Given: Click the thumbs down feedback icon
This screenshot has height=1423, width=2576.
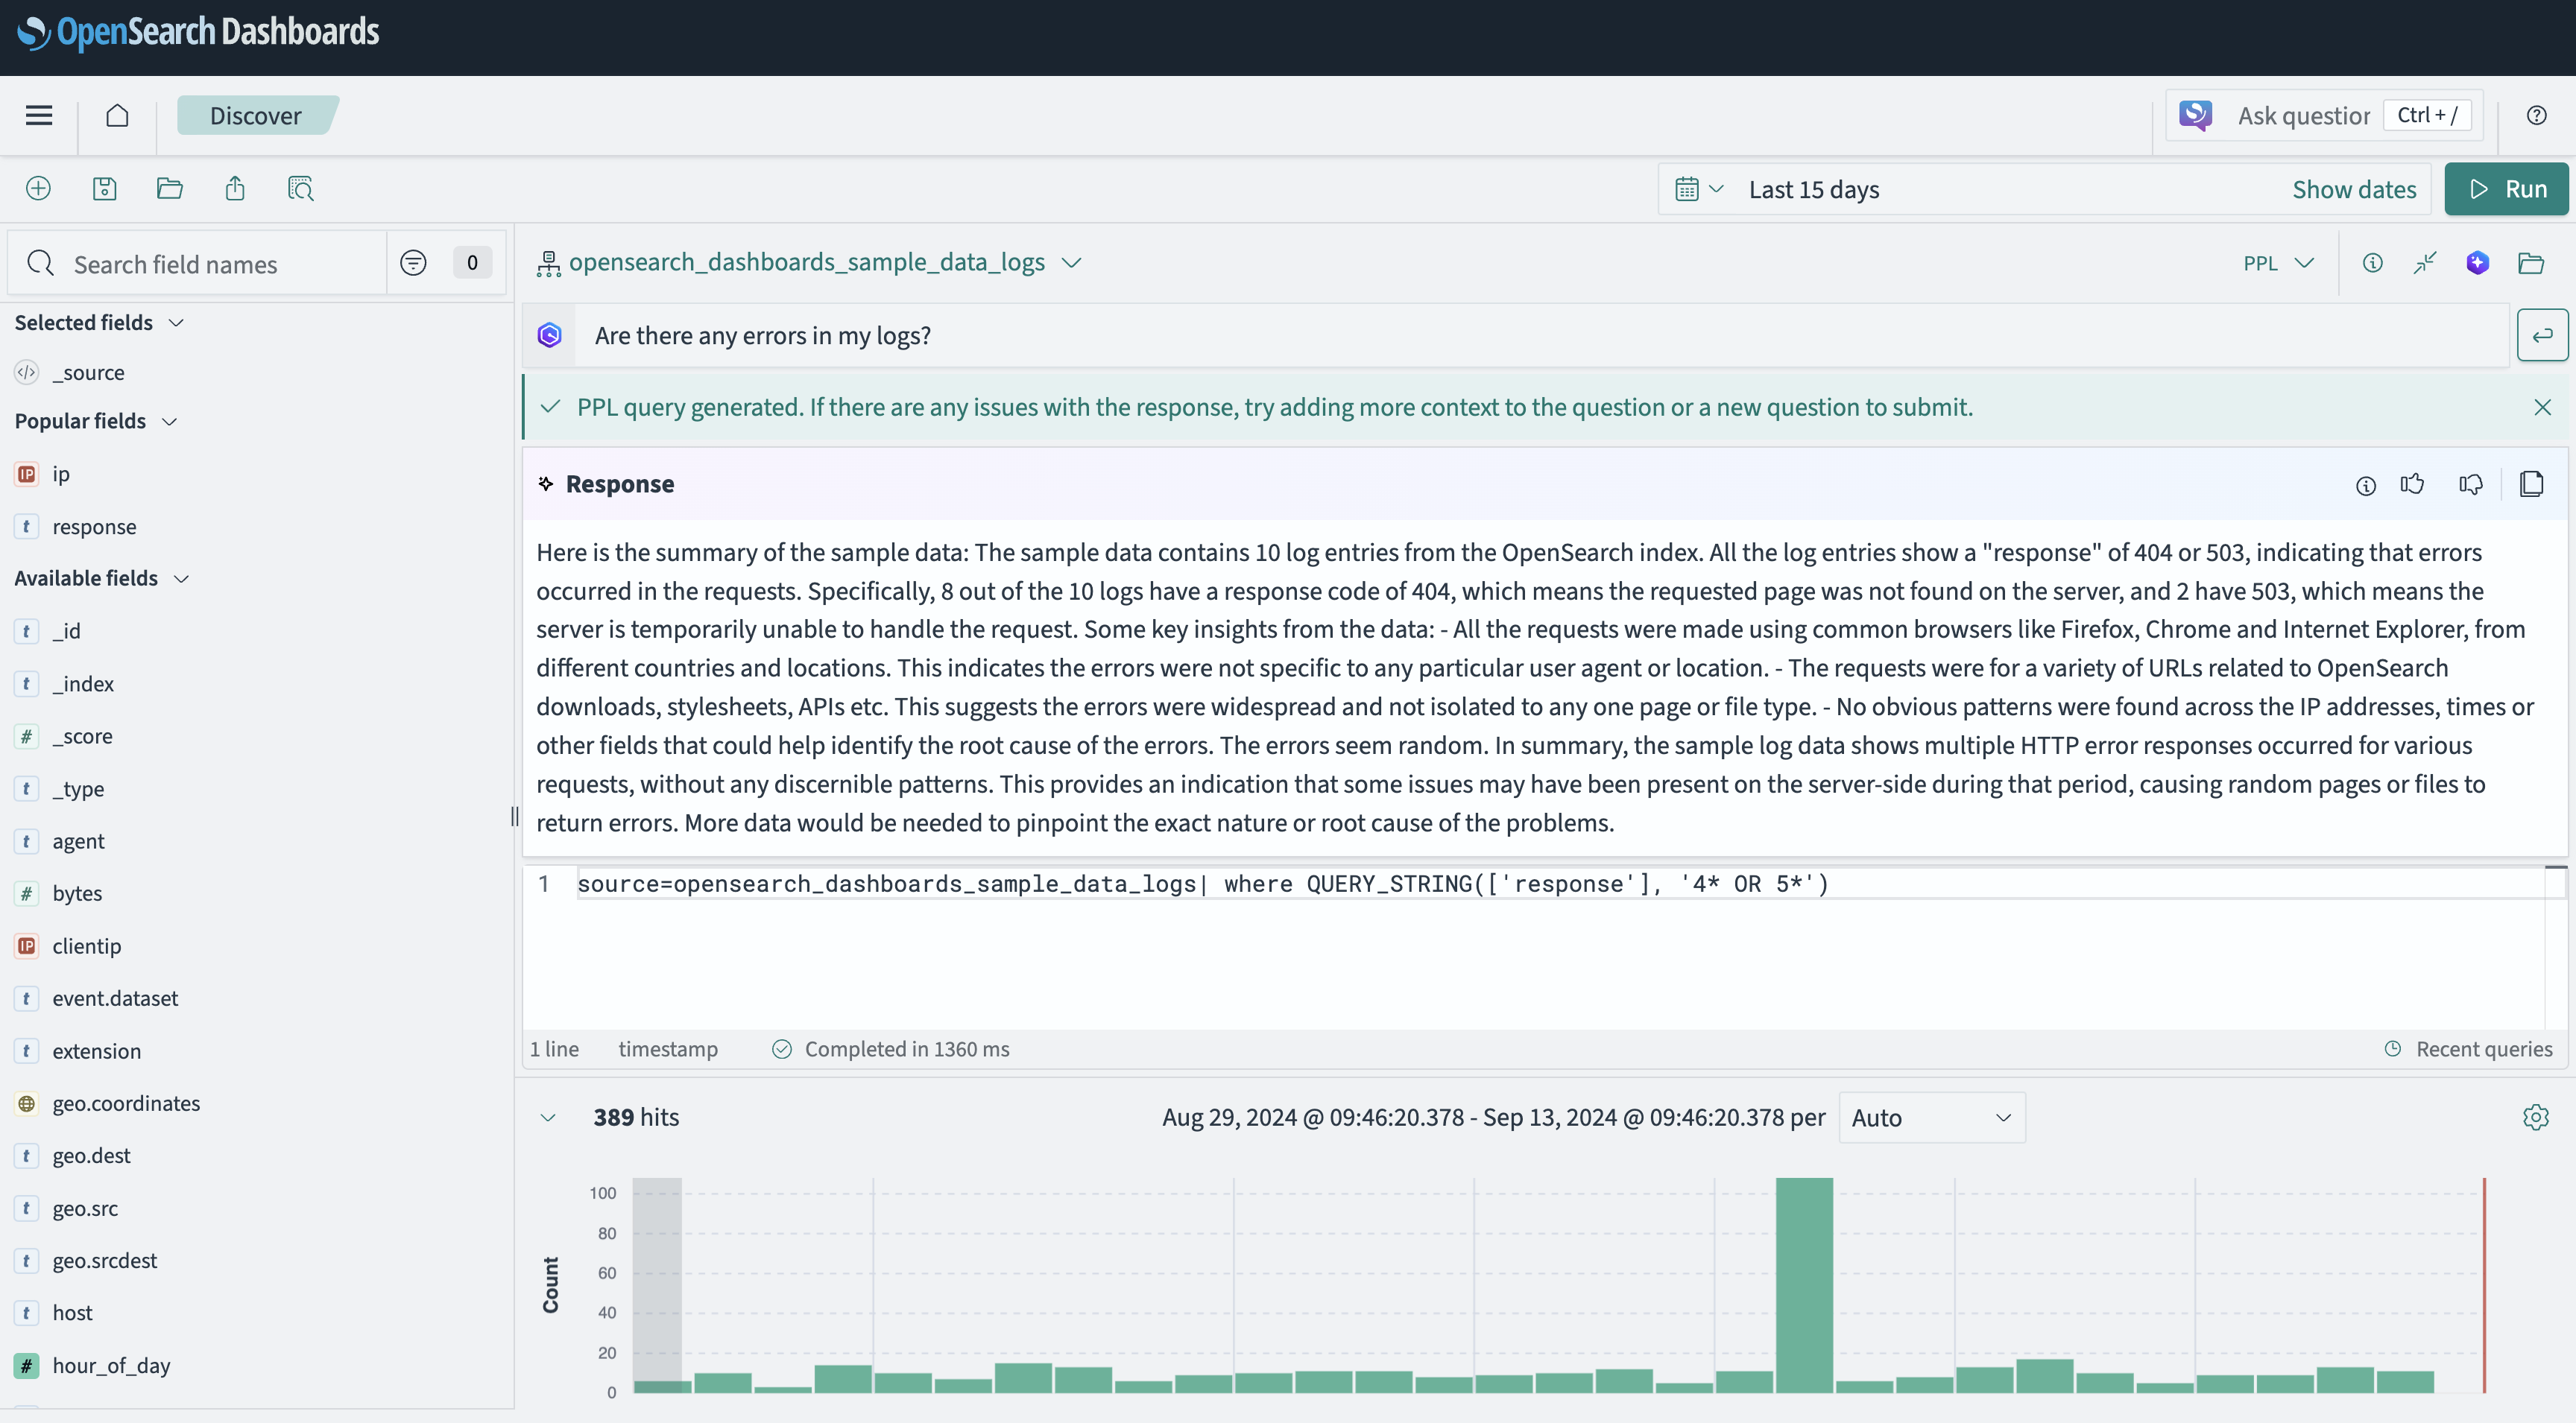Looking at the screenshot, I should click(2470, 485).
